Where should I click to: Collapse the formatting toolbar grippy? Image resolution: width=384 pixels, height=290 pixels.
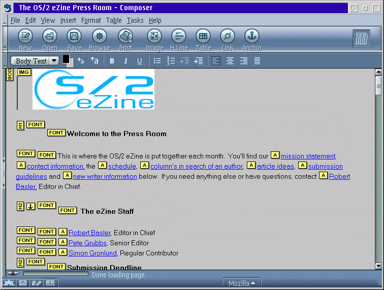coord(5,60)
